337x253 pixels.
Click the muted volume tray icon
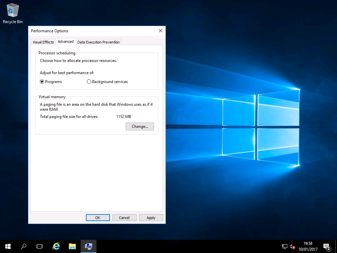click(292, 246)
